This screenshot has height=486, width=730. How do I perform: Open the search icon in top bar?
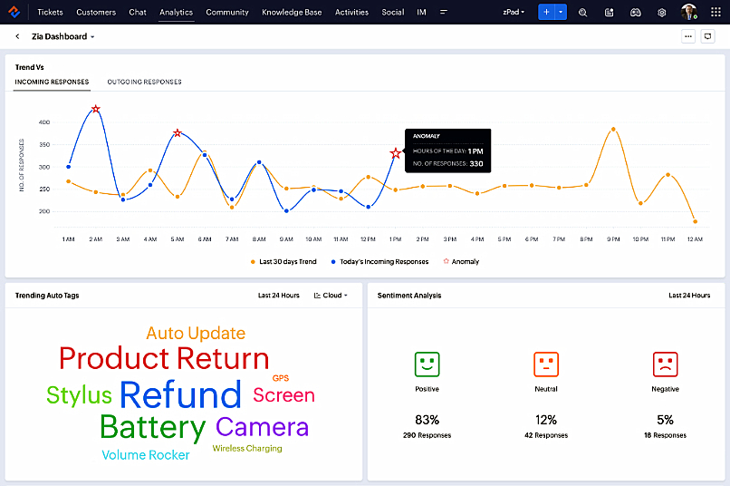point(582,13)
